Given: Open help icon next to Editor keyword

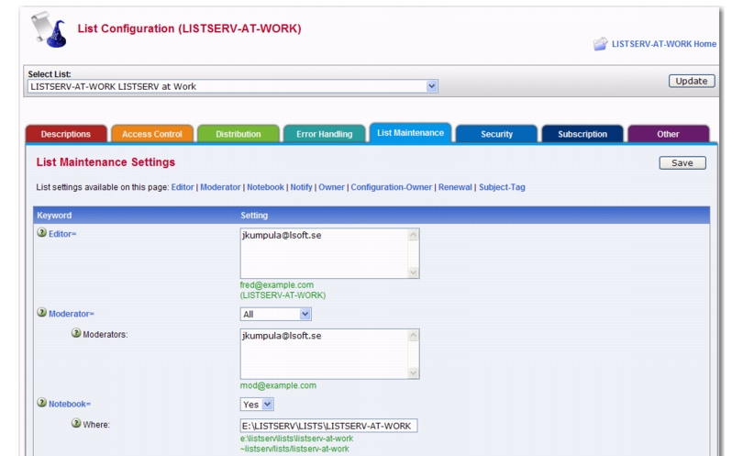Looking at the screenshot, I should [41, 233].
